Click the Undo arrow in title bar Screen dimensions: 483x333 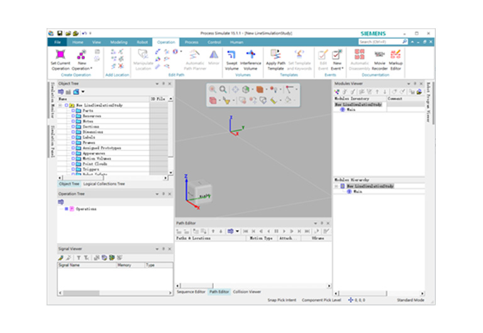click(x=84, y=33)
